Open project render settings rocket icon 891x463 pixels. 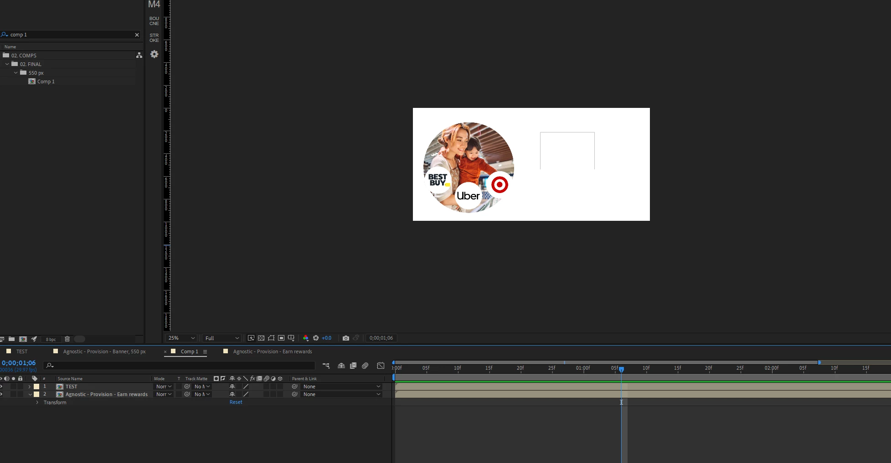34,339
